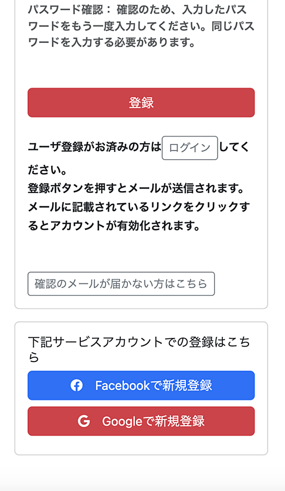The width and height of the screenshot is (285, 491).
Task: Click the ださい。 line
Action: (48, 170)
